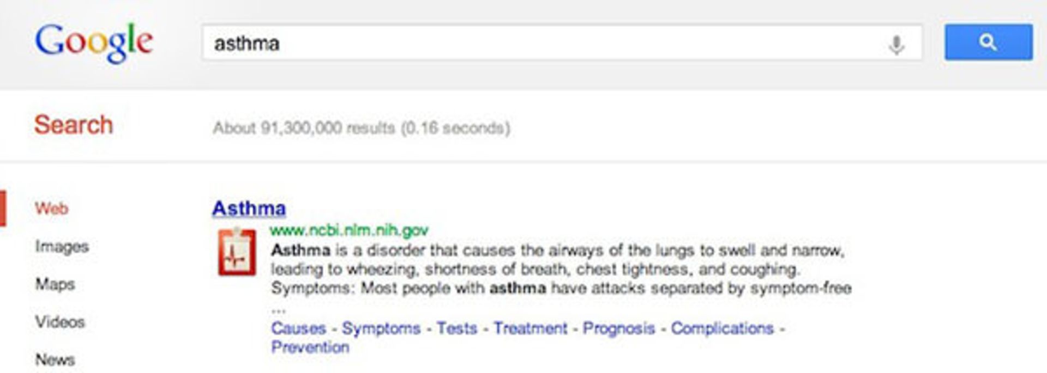Jump to the Causes section link

(x=298, y=328)
